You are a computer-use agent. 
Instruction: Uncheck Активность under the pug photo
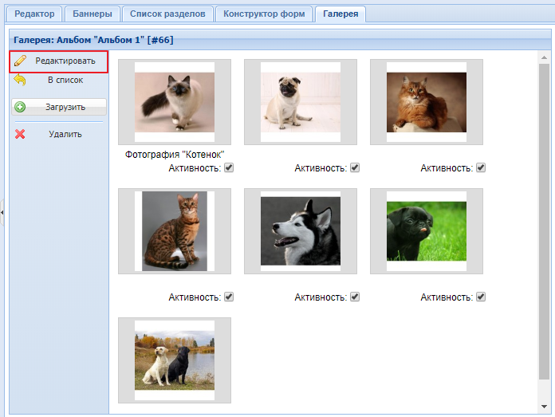tap(355, 168)
